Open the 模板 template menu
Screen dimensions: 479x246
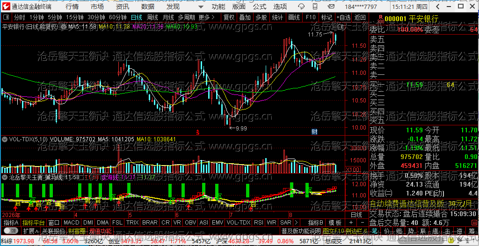pyautogui.click(x=335, y=223)
